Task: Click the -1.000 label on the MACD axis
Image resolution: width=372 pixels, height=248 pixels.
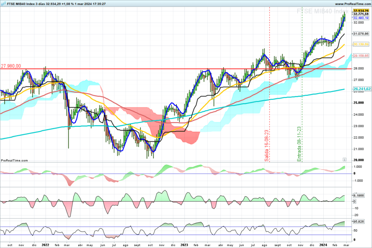Action: tap(357, 181)
